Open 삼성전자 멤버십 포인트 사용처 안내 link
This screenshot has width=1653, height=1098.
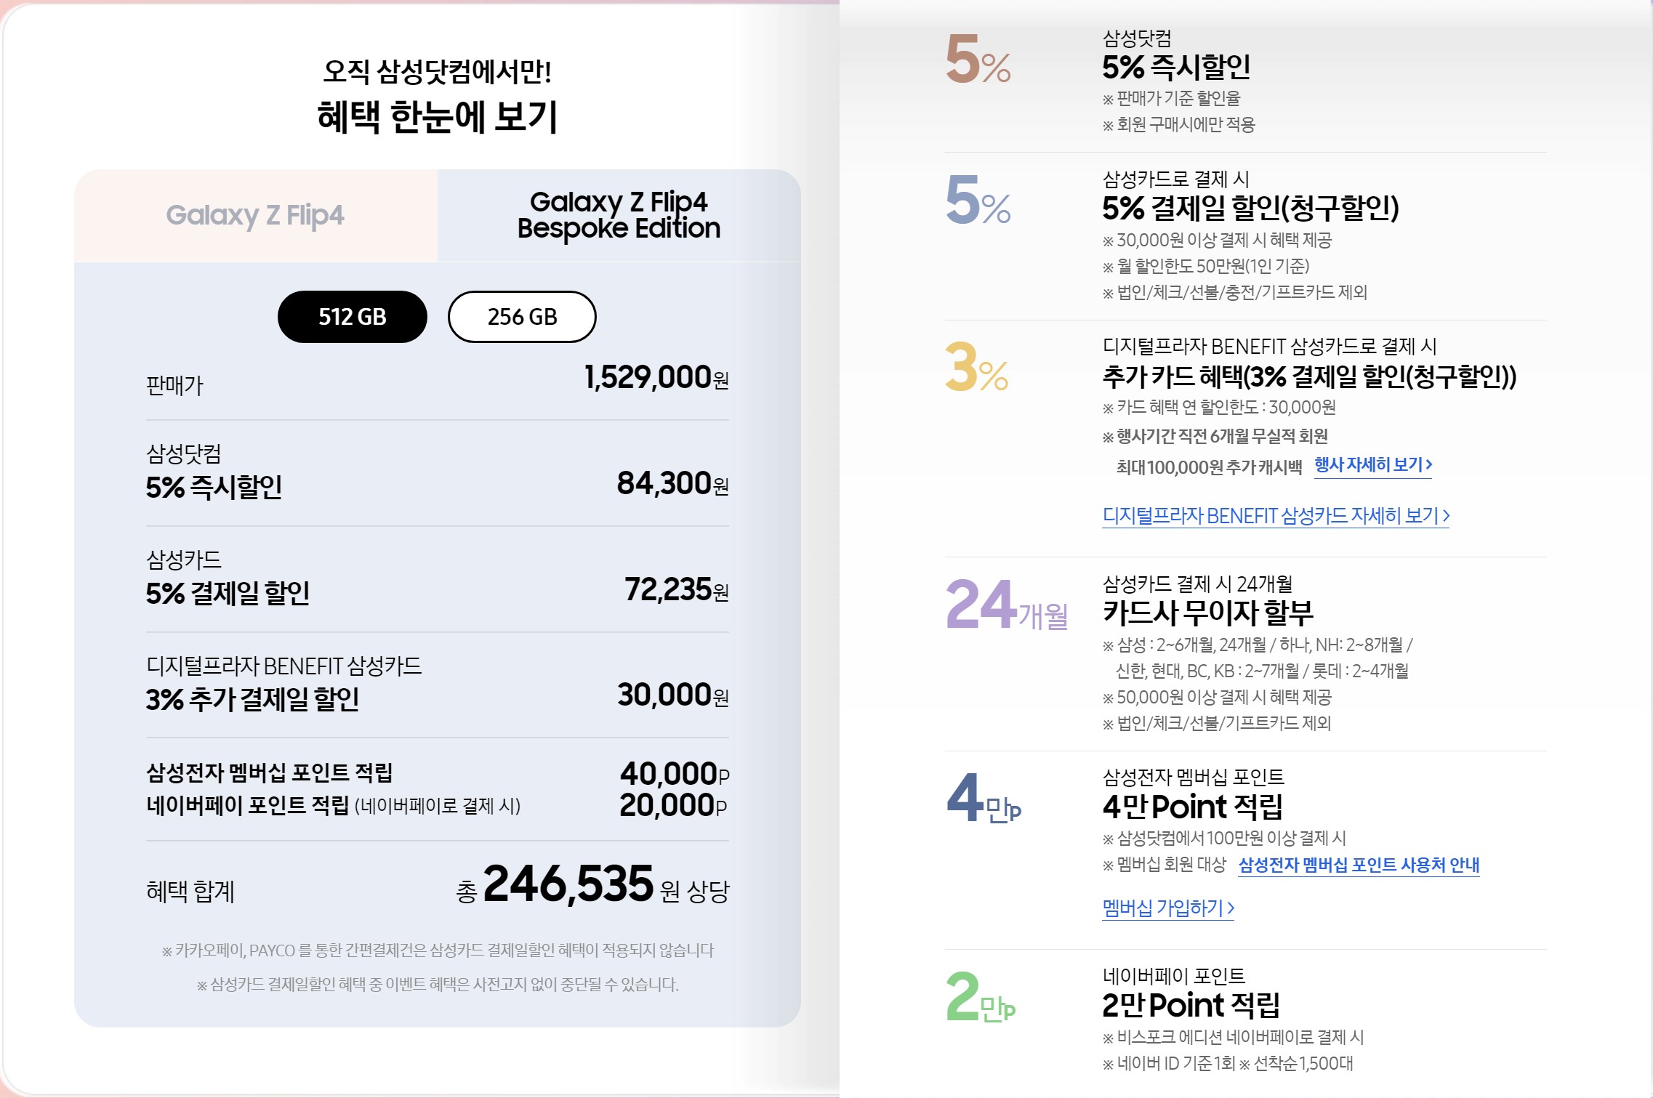point(1359,865)
